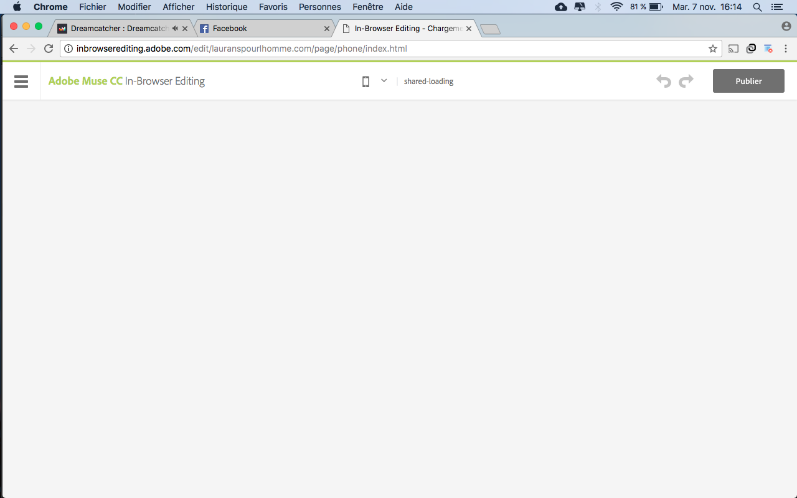Open the Favoris menu
797x498 pixels.
273,7
